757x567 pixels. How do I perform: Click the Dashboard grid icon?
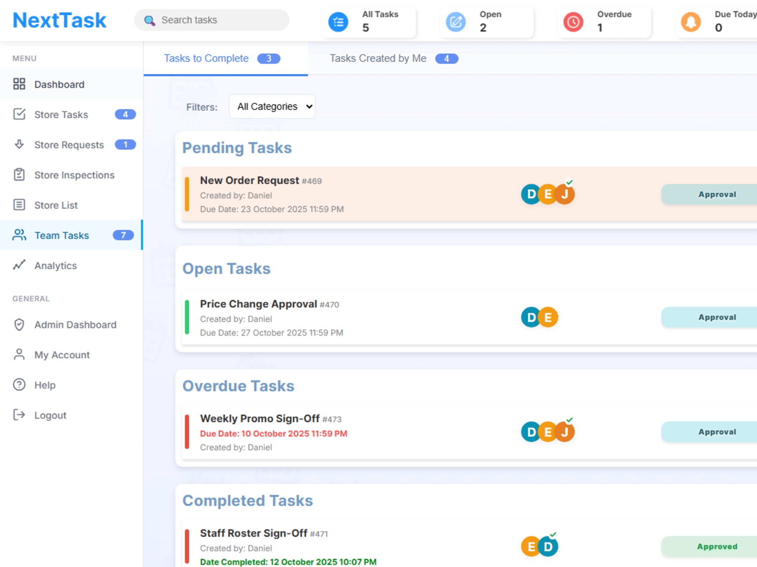19,84
